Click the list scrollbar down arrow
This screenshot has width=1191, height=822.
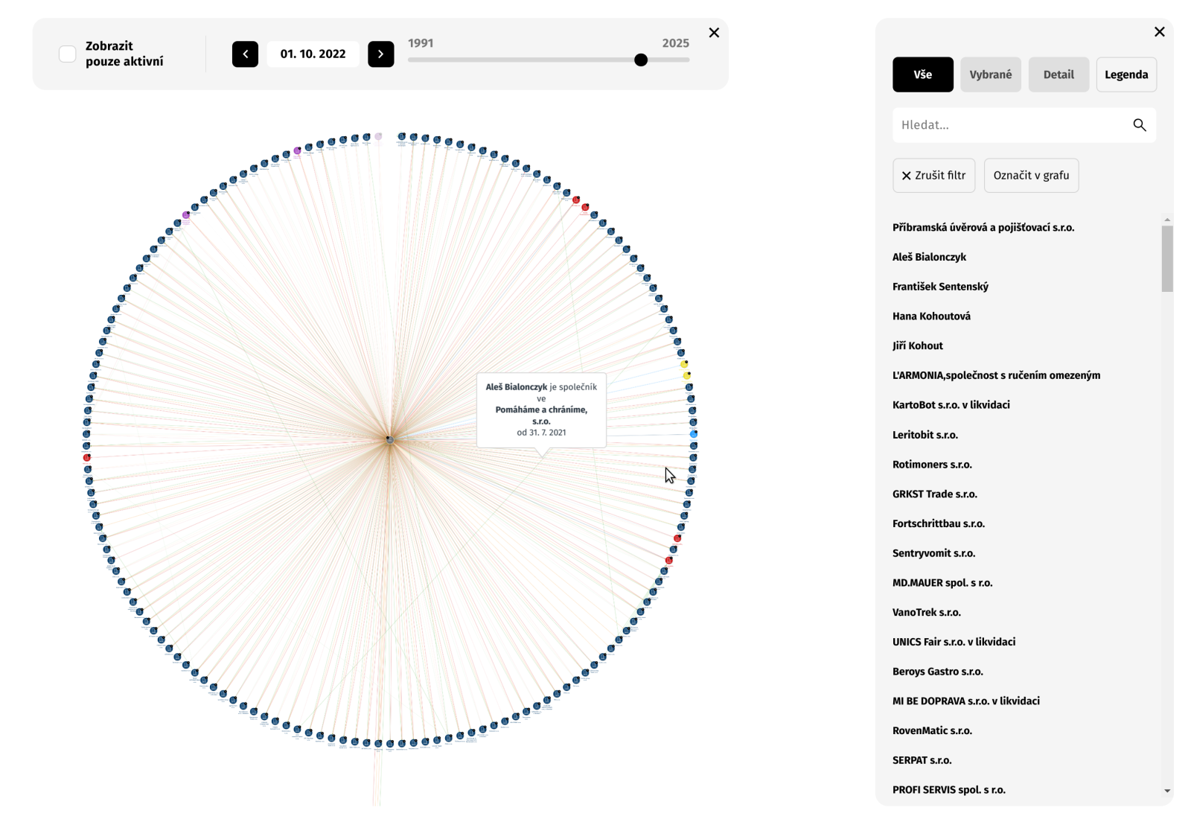click(1166, 791)
